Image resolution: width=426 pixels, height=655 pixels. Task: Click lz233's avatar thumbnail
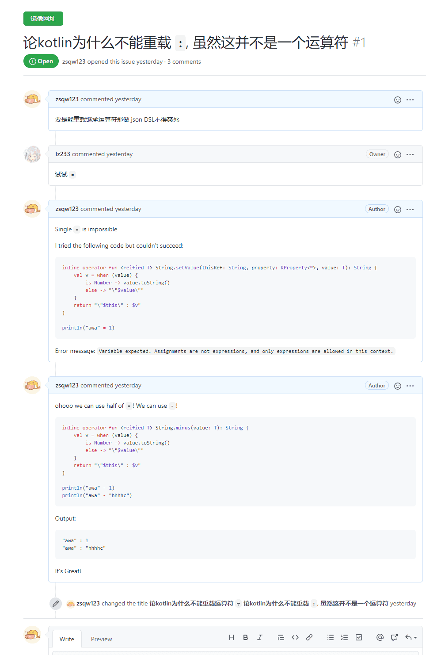[x=32, y=154]
